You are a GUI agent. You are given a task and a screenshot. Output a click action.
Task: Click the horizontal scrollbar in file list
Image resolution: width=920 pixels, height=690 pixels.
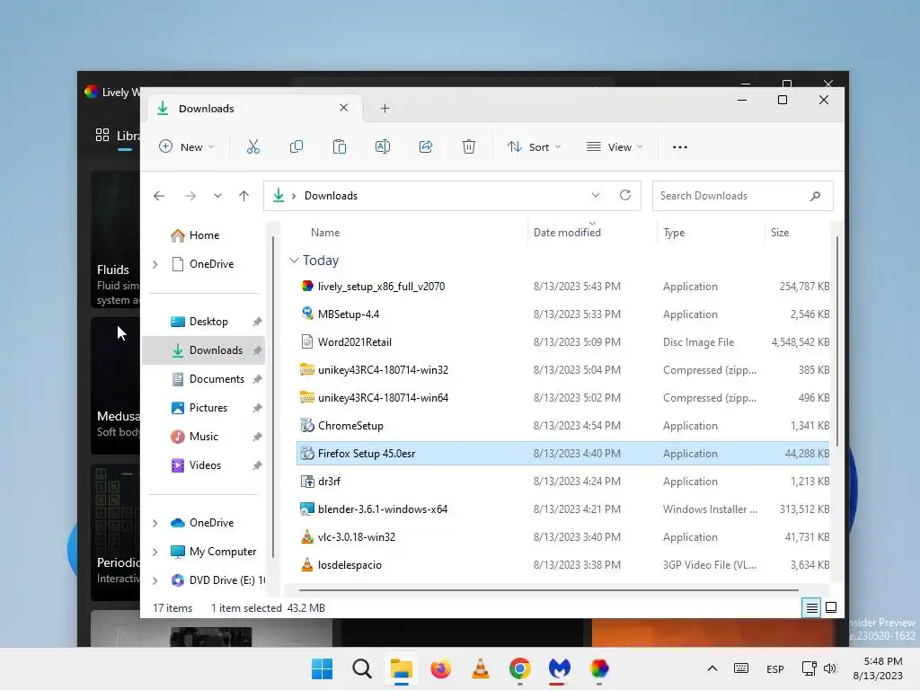pos(549,590)
